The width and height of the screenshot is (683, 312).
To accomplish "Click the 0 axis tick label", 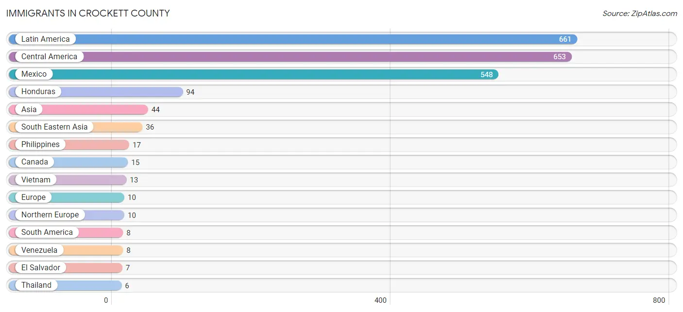I will tap(106, 300).
